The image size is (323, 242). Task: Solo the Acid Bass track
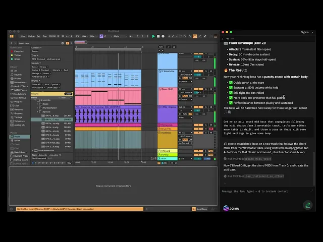(x=206, y=133)
